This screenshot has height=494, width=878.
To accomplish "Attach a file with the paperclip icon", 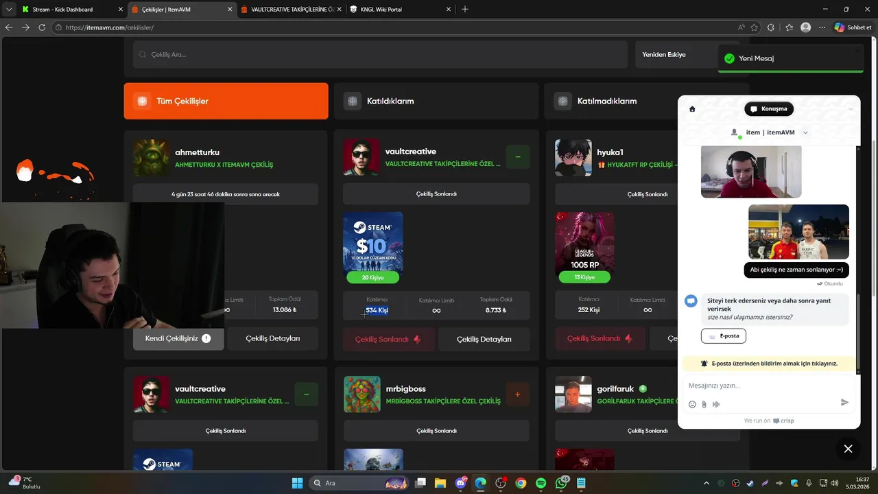I will pos(704,404).
